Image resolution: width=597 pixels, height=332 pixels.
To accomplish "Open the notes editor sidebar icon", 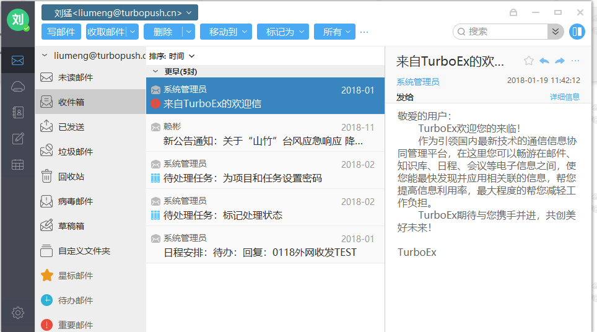I will (x=17, y=139).
